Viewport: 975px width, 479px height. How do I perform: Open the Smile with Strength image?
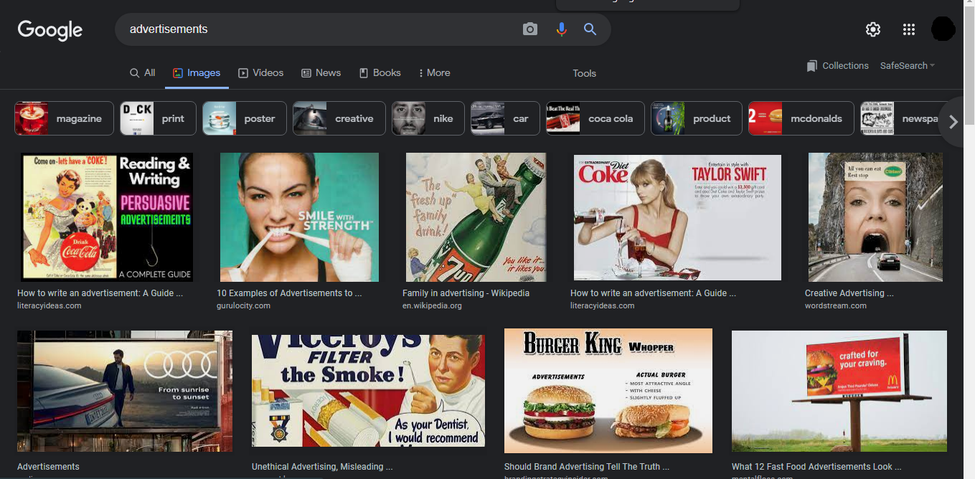299,217
